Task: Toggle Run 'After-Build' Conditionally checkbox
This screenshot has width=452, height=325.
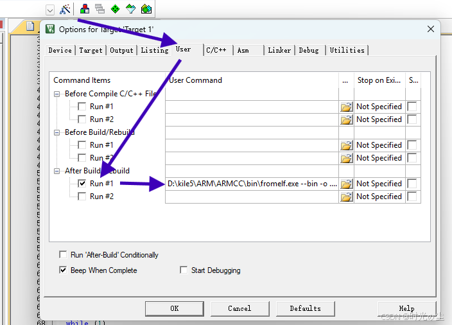Action: click(63, 254)
